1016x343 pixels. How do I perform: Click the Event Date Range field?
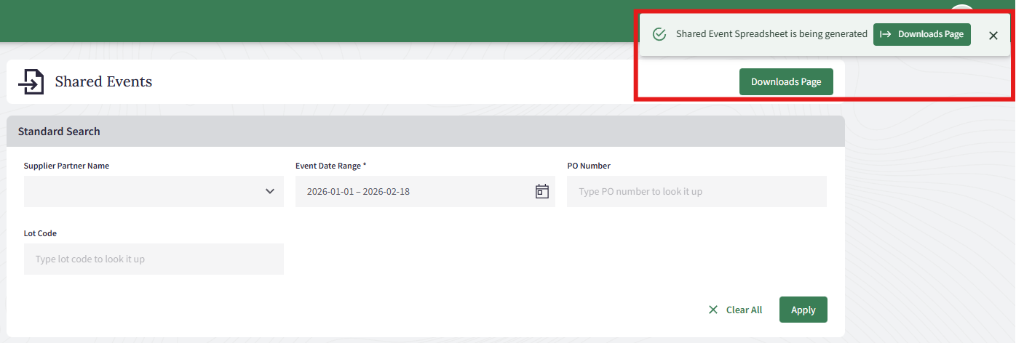(x=415, y=191)
